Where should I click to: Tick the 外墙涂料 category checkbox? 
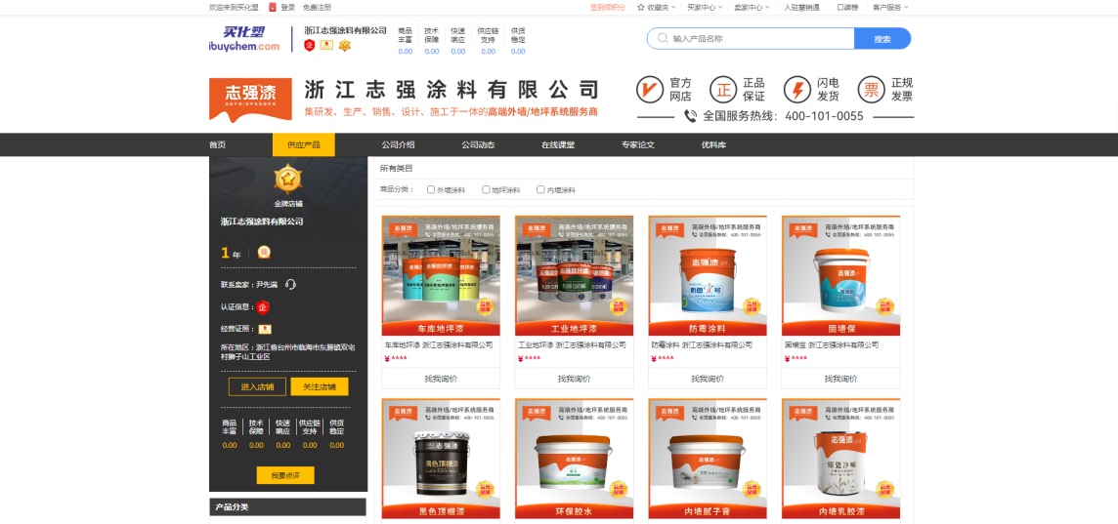431,189
